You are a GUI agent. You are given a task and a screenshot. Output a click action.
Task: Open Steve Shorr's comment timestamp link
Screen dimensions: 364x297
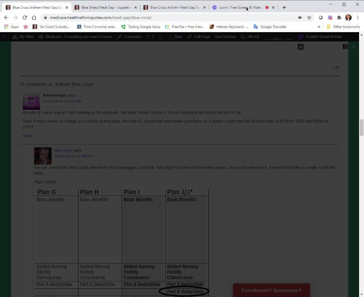[x=70, y=156]
